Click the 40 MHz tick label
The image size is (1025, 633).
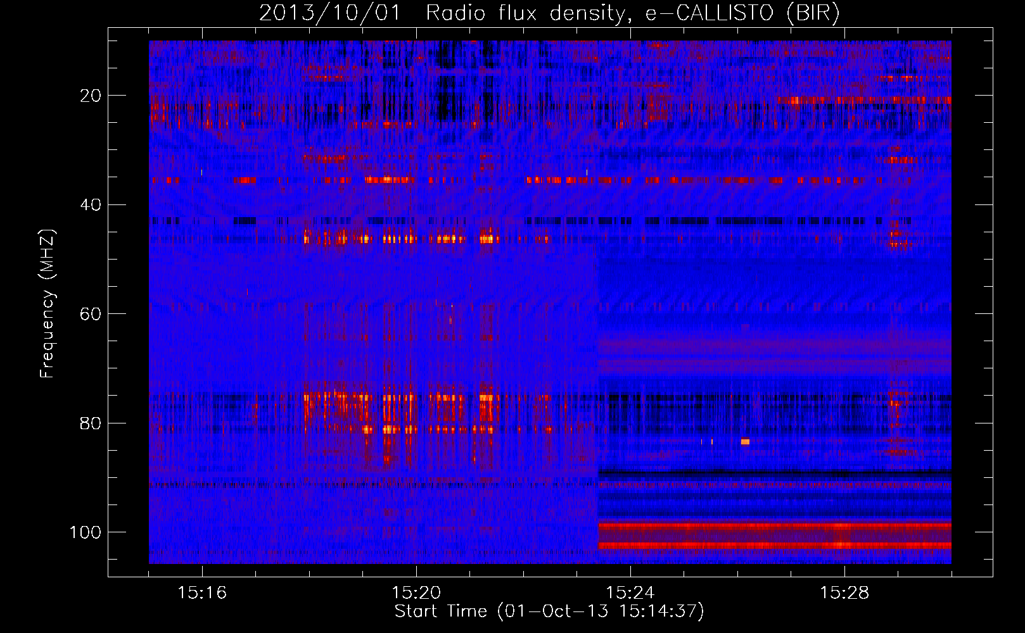click(91, 205)
